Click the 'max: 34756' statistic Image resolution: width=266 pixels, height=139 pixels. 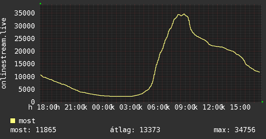click(234, 130)
